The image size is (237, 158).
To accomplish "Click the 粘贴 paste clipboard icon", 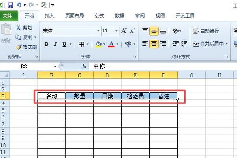I will 6,30.
